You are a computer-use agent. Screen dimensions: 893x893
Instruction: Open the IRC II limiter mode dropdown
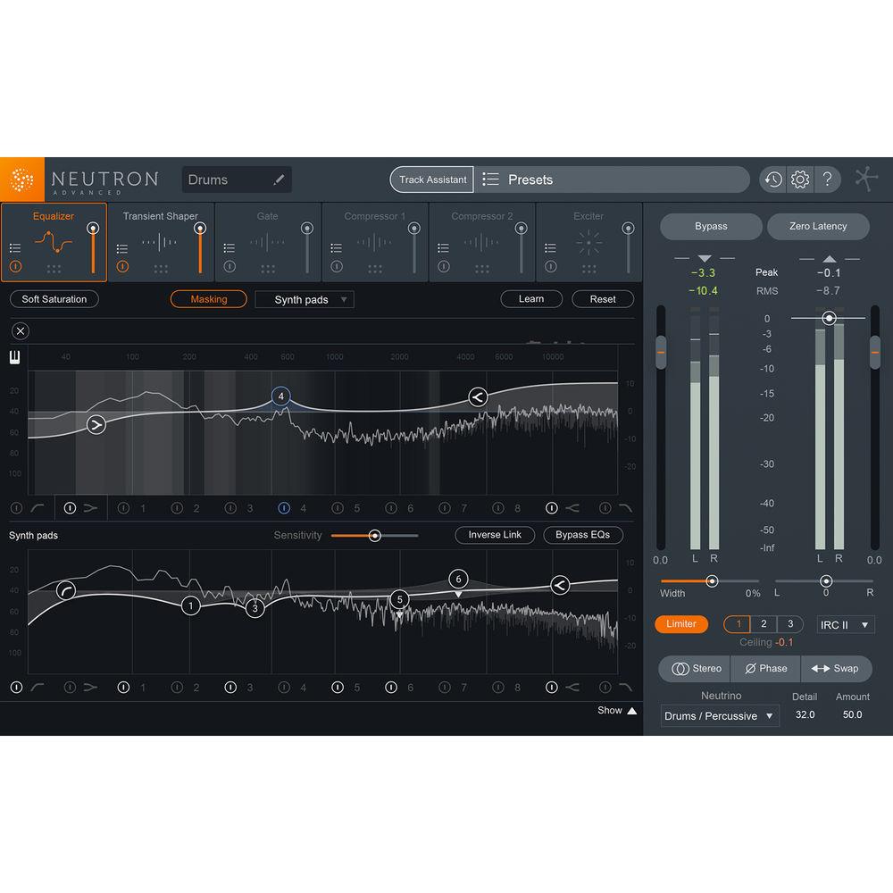(845, 624)
